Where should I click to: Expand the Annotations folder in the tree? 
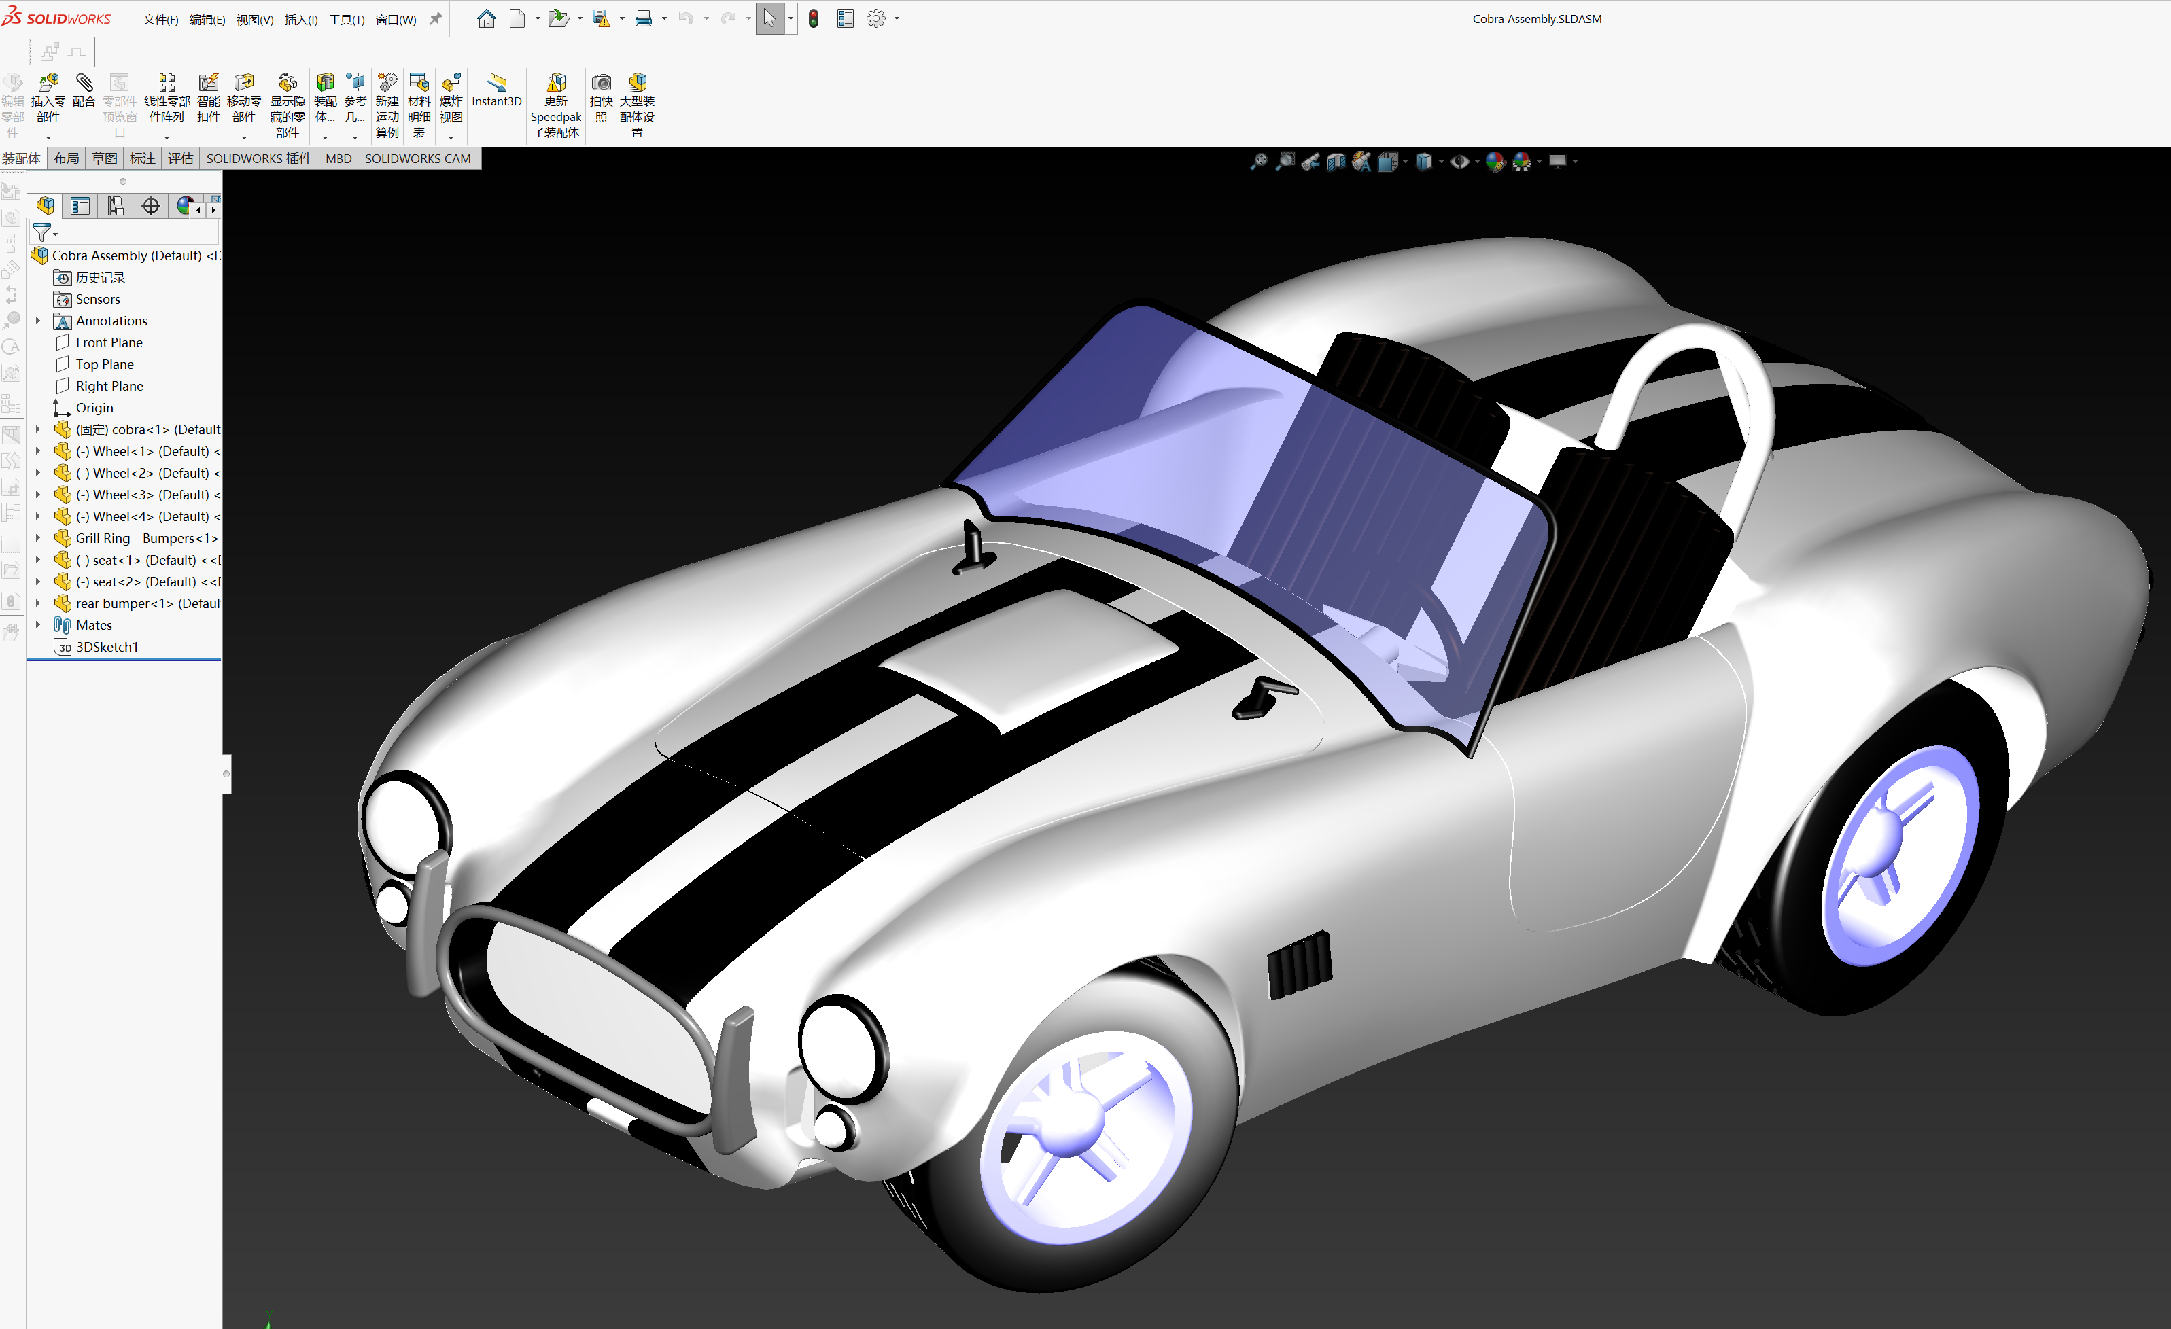click(x=38, y=321)
